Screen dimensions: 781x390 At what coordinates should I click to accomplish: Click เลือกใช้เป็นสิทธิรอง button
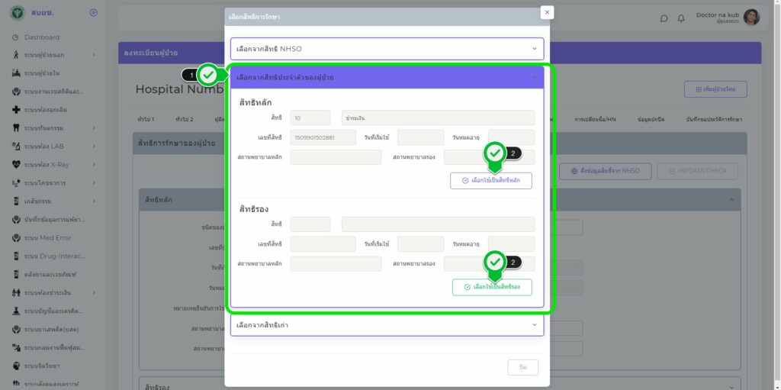[x=492, y=287]
